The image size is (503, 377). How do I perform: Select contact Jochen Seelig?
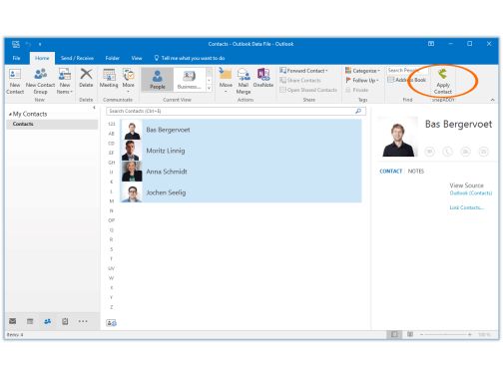point(241,192)
